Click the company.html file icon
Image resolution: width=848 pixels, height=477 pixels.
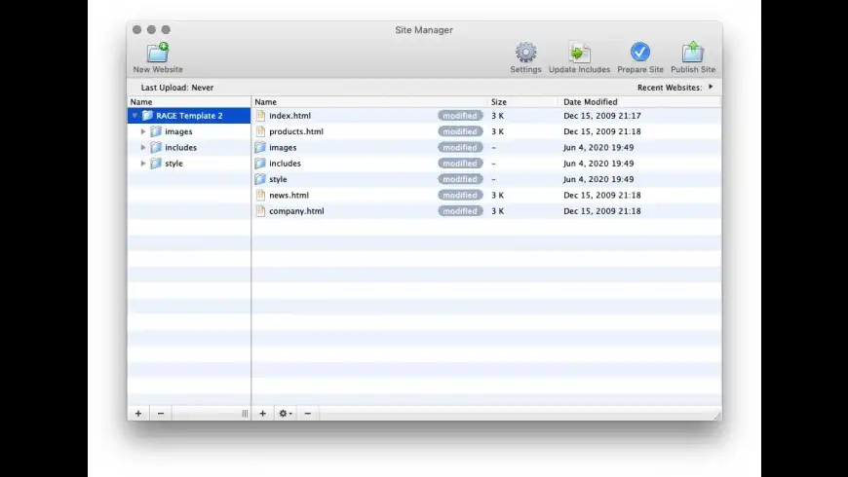pos(260,210)
